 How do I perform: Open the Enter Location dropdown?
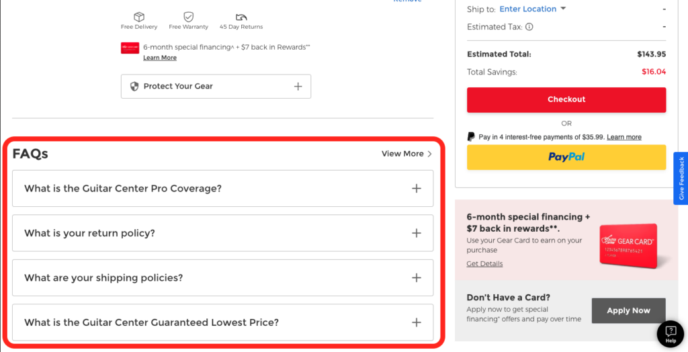tap(533, 9)
